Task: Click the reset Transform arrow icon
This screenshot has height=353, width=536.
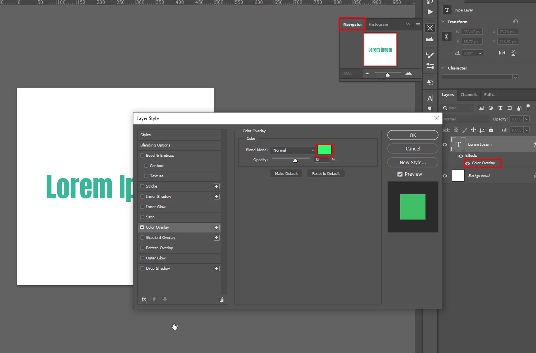Action: click(x=515, y=22)
